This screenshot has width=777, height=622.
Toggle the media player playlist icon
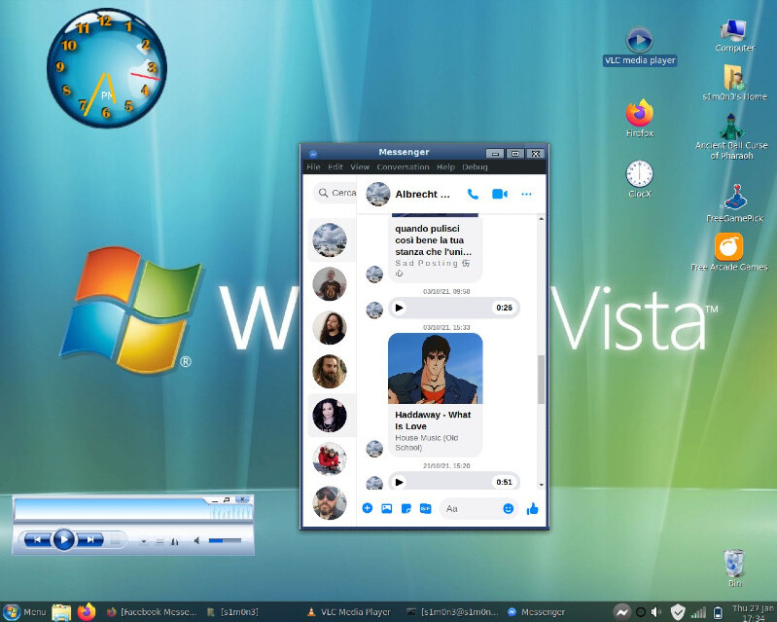coord(159,541)
